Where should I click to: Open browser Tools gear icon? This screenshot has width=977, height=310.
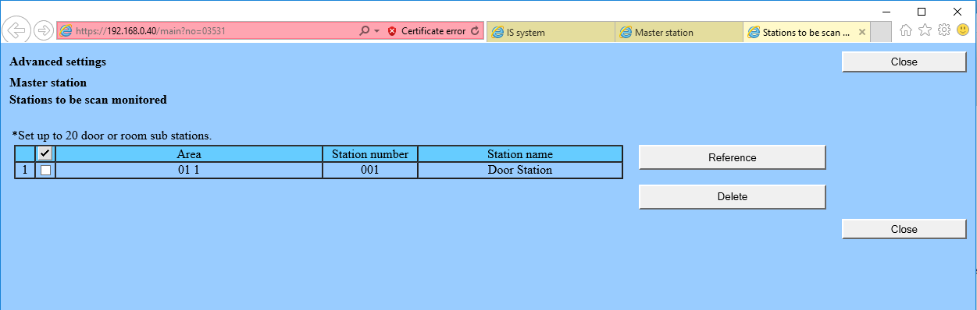[944, 30]
